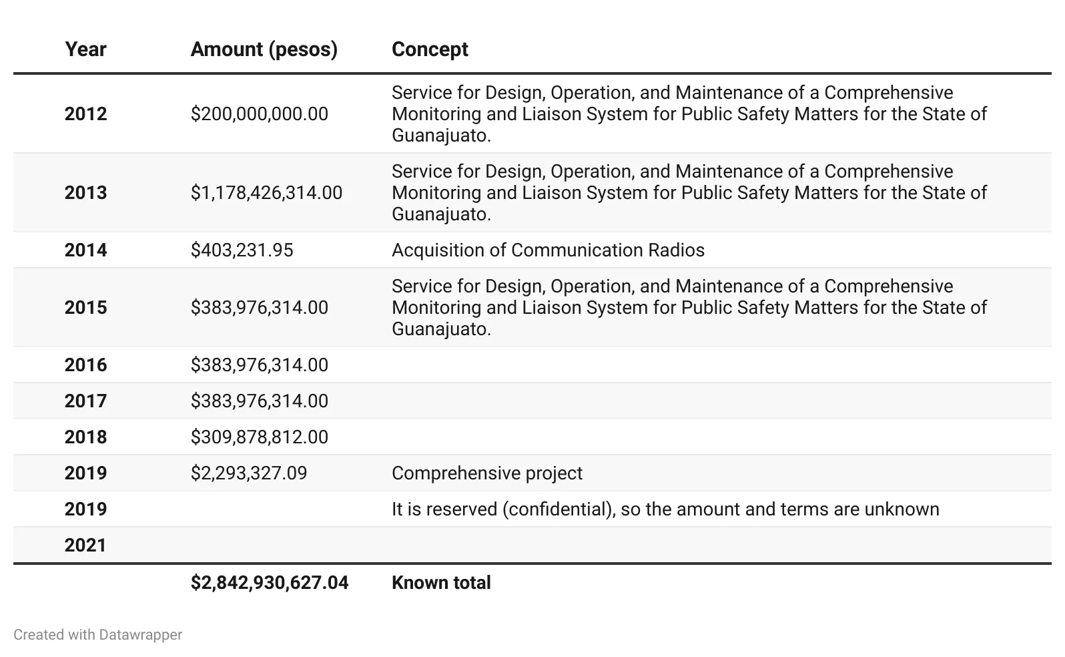Select the 2012 year cell
The height and width of the screenshot is (657, 1065).
coord(85,114)
